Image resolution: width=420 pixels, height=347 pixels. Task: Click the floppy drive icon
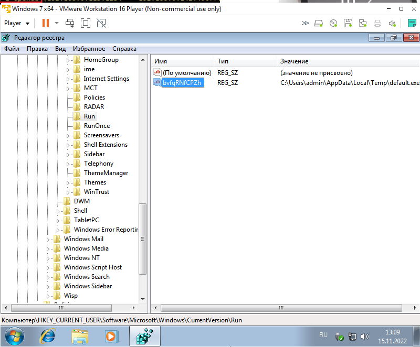[348, 23]
